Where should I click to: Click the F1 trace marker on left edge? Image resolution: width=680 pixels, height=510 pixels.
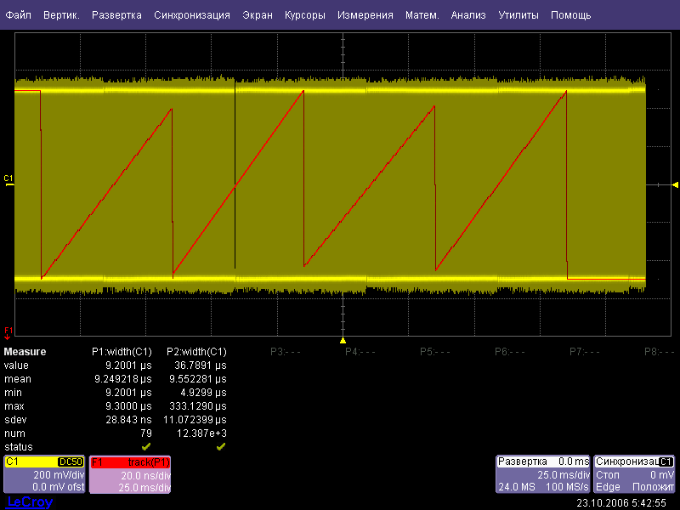tap(8, 331)
